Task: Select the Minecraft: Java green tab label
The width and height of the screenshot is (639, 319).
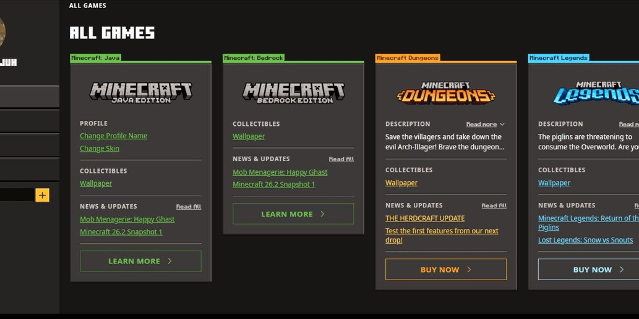Action: click(95, 58)
